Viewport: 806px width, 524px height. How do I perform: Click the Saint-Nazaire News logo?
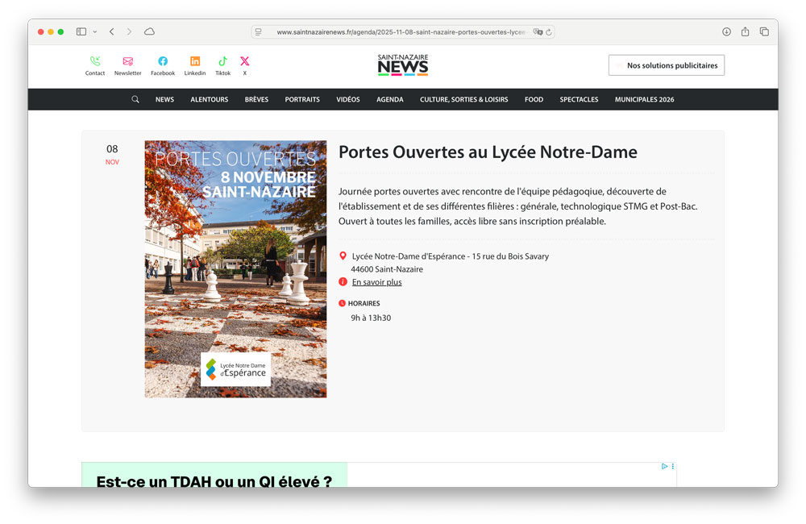coord(403,64)
